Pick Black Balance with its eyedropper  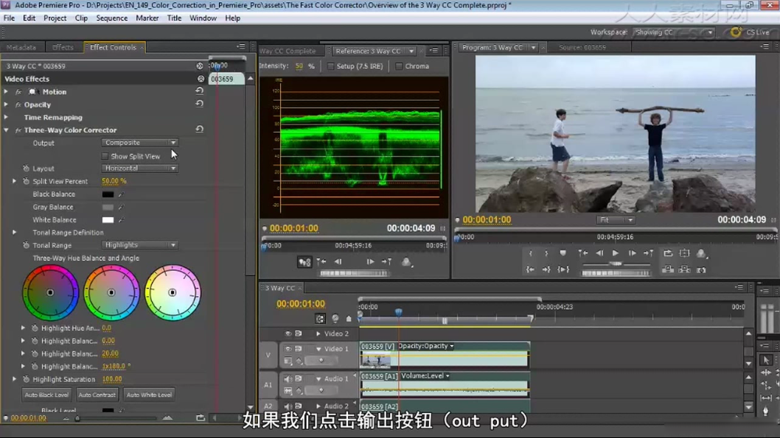tap(121, 194)
